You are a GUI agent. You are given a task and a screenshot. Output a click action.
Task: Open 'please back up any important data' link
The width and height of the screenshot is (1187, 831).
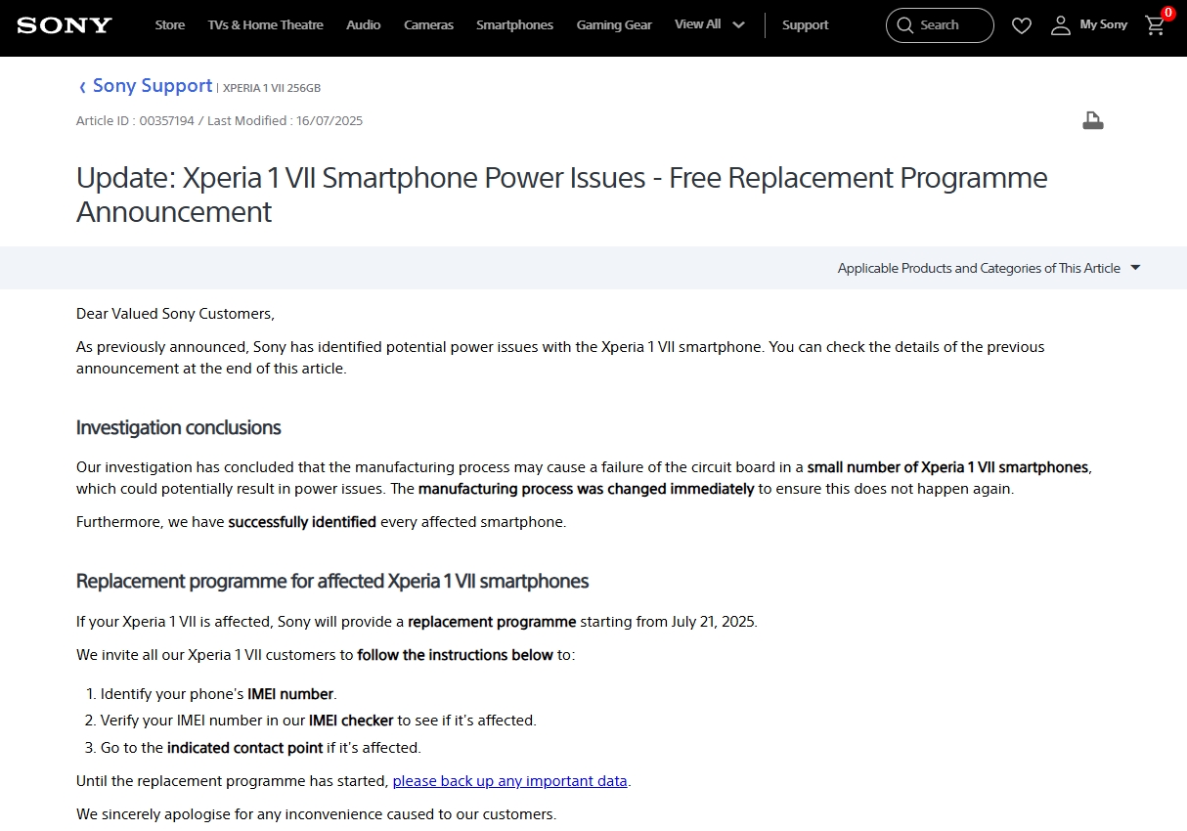[x=510, y=781]
